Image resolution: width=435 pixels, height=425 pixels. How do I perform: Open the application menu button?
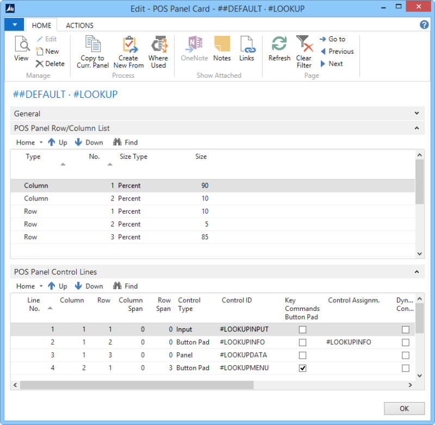pyautogui.click(x=14, y=24)
